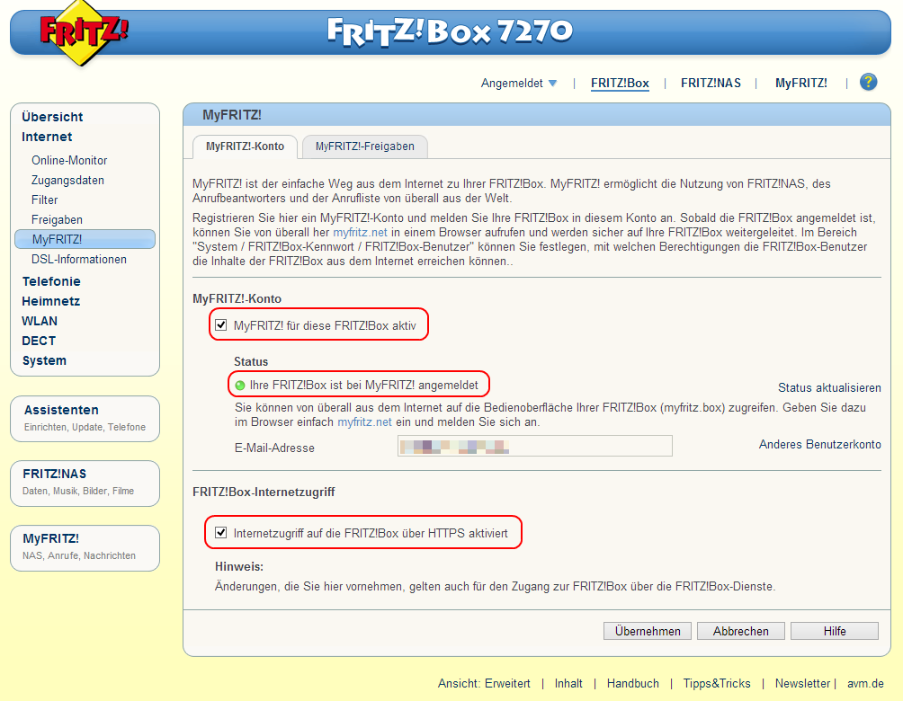Open DSL-Informationen in sidebar

79,260
